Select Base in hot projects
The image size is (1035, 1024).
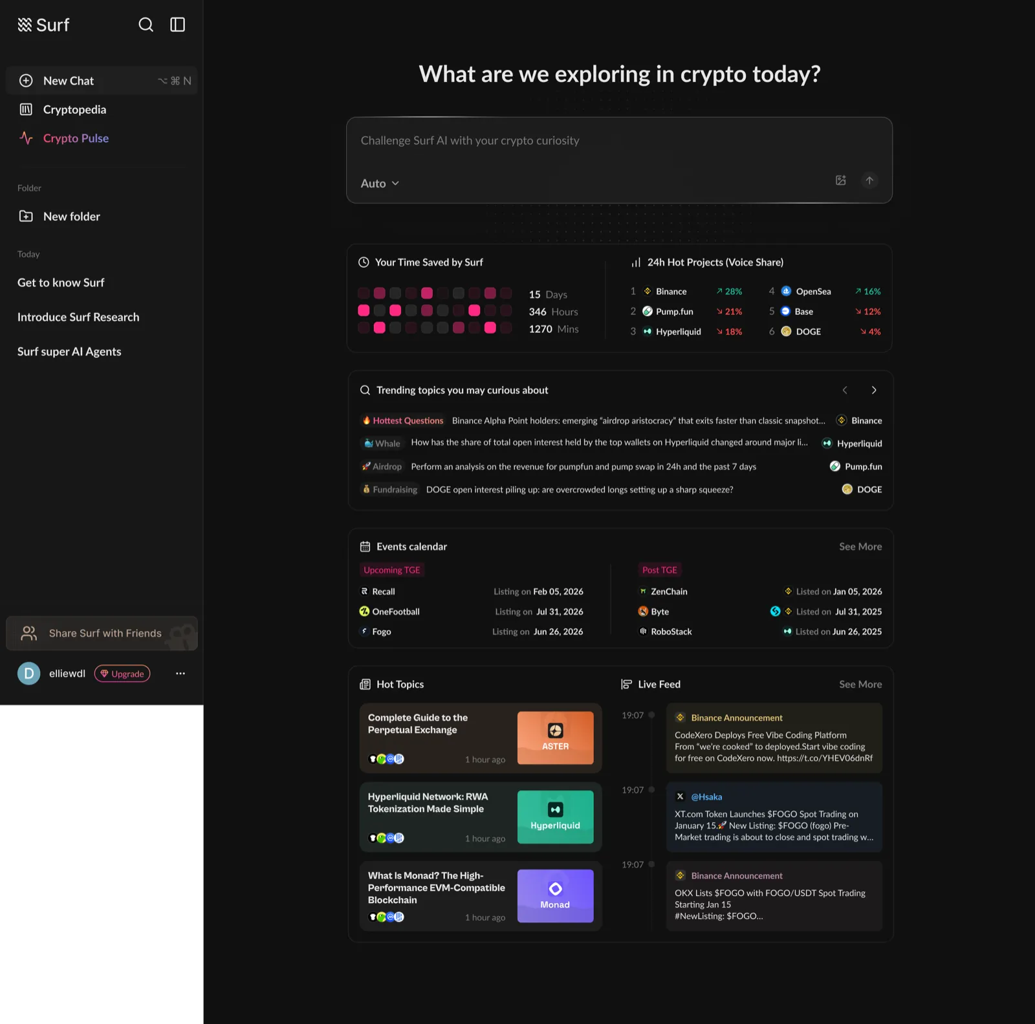click(x=824, y=312)
